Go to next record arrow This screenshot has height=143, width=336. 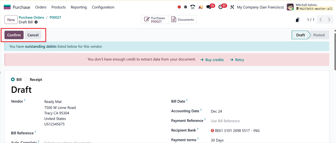(x=329, y=20)
